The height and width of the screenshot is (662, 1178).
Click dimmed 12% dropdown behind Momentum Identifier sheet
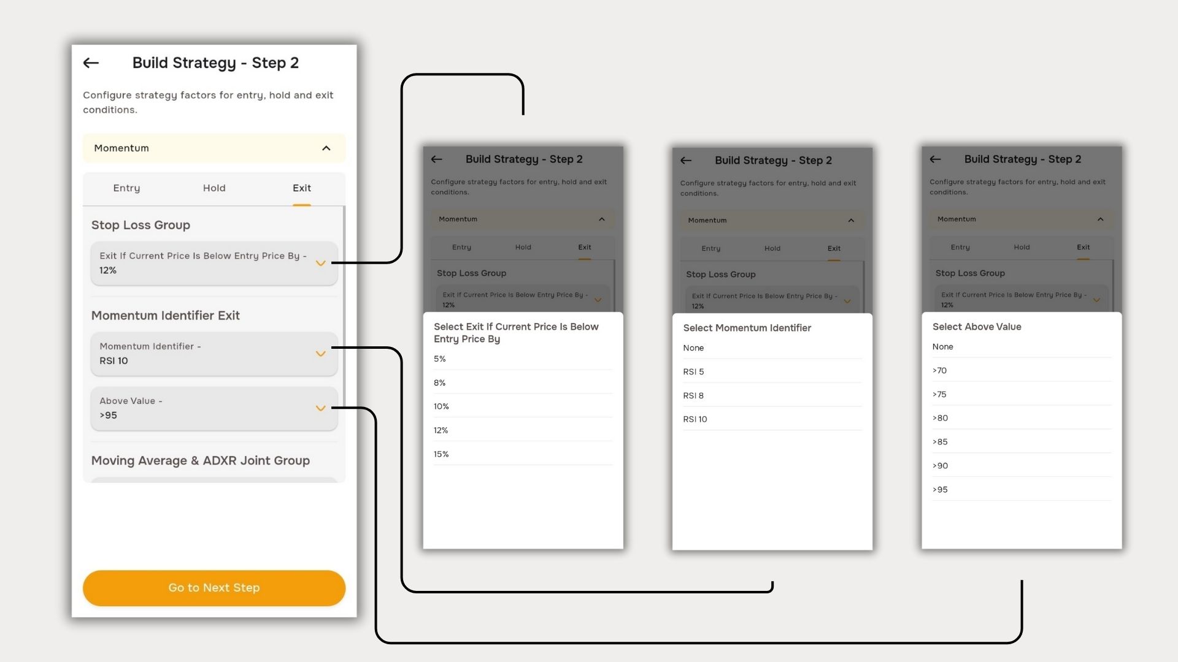(772, 300)
